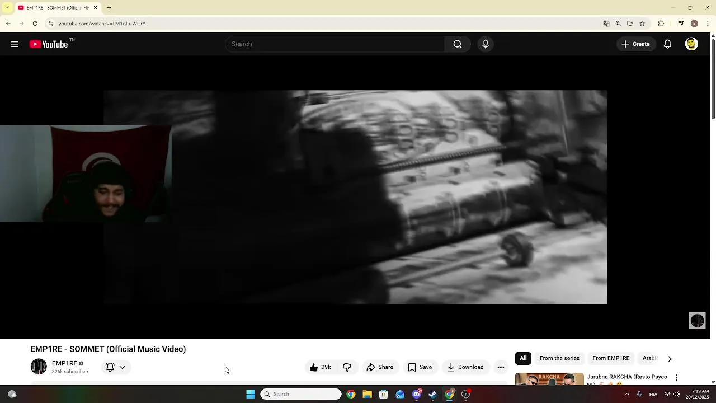Open the zoom magnifier in address bar
The height and width of the screenshot is (403, 716).
pyautogui.click(x=618, y=24)
